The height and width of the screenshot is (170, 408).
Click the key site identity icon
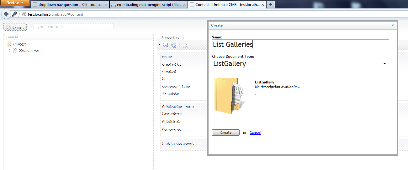pos(15,14)
